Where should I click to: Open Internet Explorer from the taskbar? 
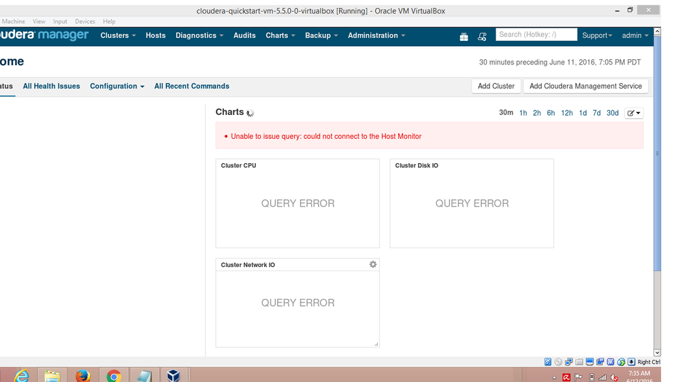click(21, 375)
